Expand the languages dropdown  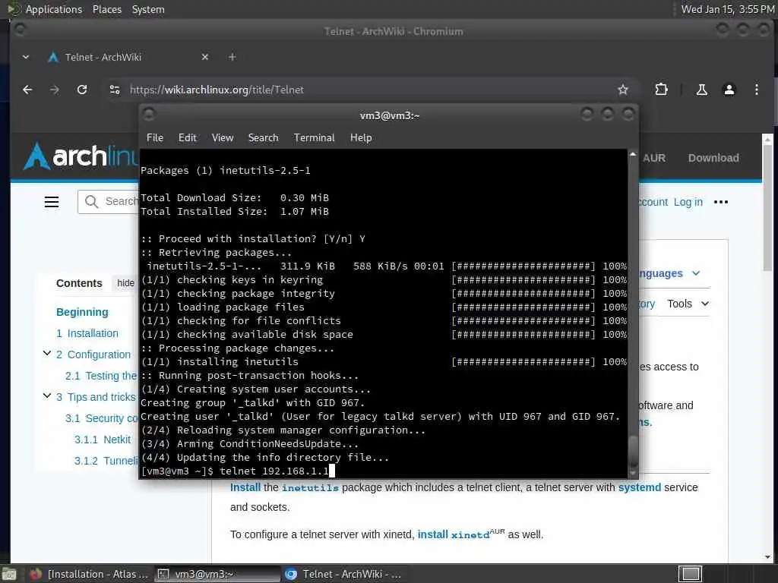tap(670, 273)
